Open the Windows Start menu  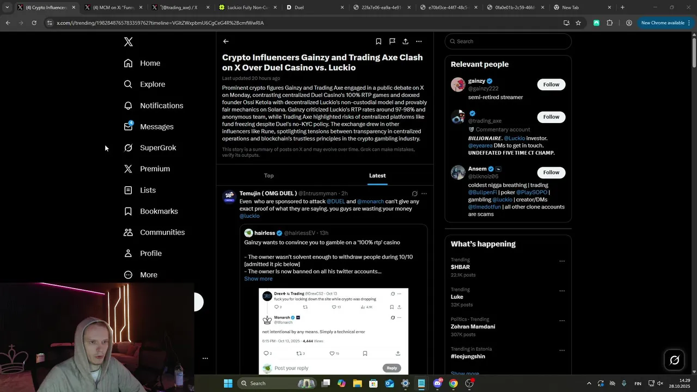click(228, 383)
